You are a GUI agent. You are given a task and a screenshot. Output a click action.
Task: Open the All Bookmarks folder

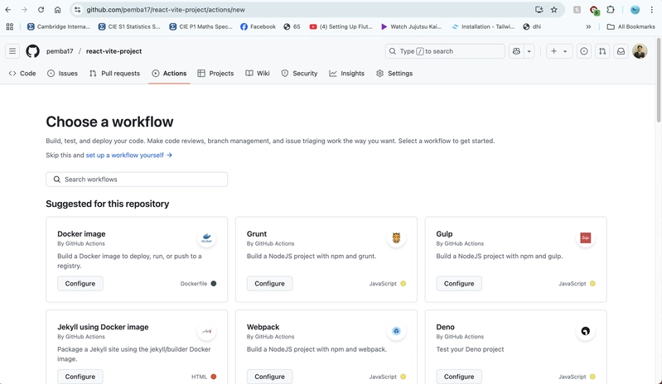tap(631, 26)
